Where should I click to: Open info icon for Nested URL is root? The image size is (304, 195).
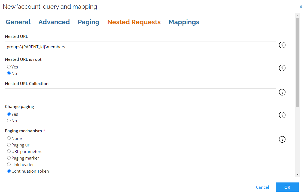[x=282, y=68]
